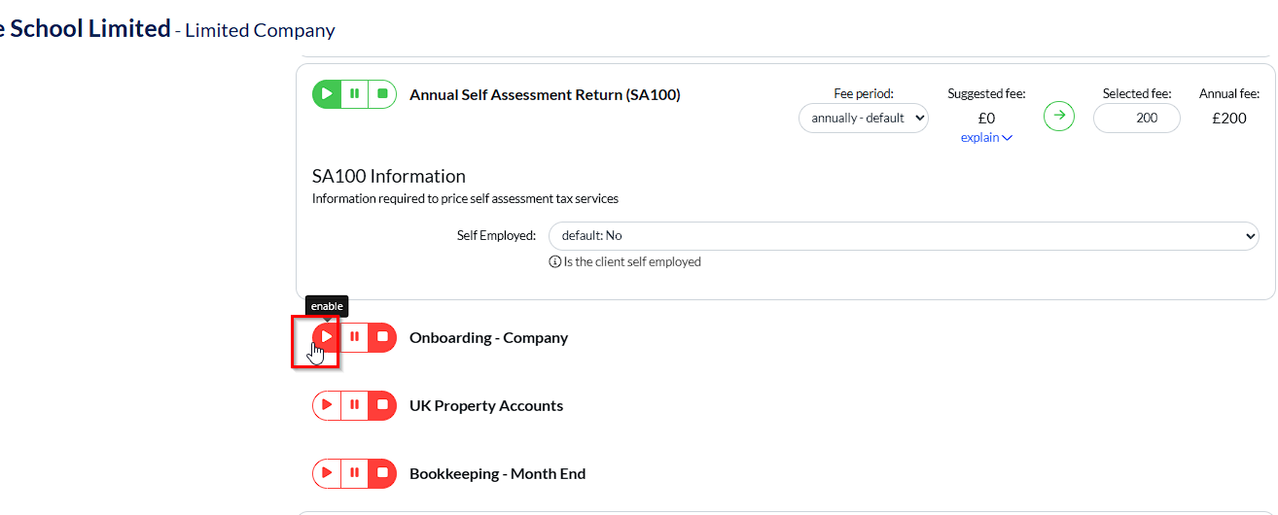
Task: Enable the UK Property Accounts service
Action: pos(327,405)
